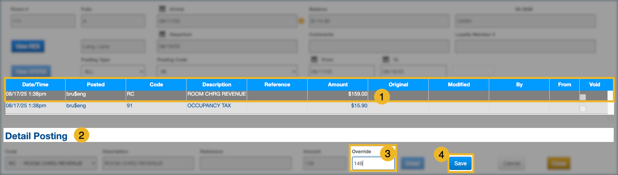Expand the Posting Code dropdown

pos(227,72)
